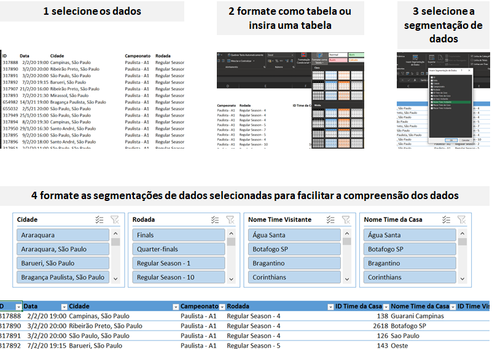Clear filter on Nome Time Visitante slicer
The image size is (492, 349).
pyautogui.click(x=346, y=220)
